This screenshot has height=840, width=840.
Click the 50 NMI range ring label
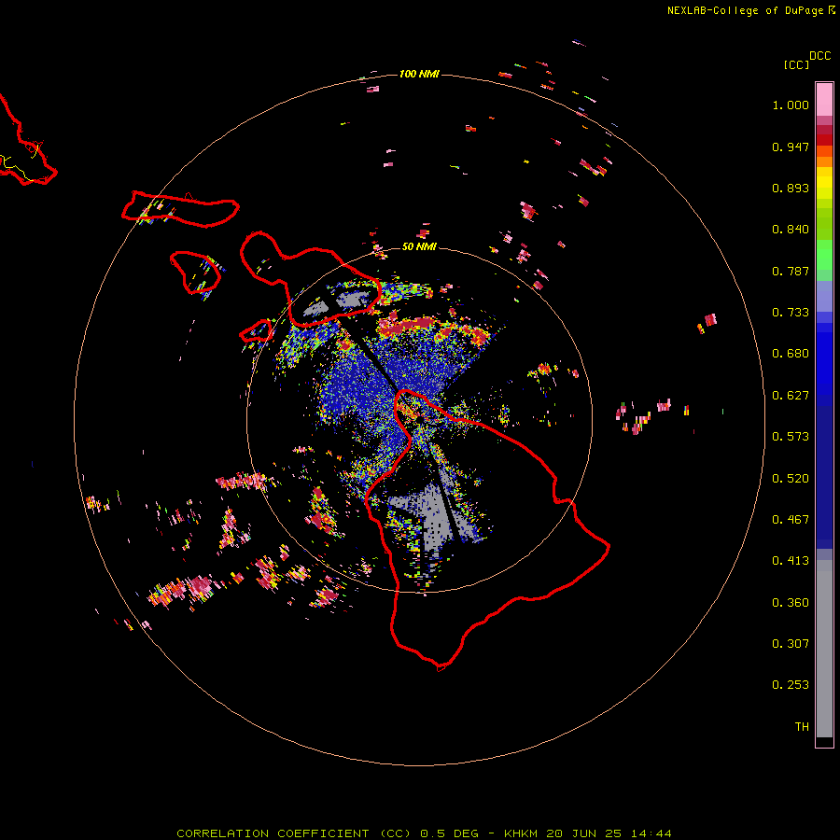click(x=419, y=246)
